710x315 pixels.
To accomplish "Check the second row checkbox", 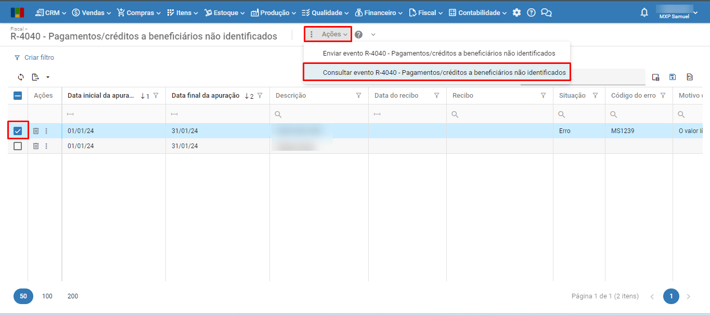I will 18,146.
